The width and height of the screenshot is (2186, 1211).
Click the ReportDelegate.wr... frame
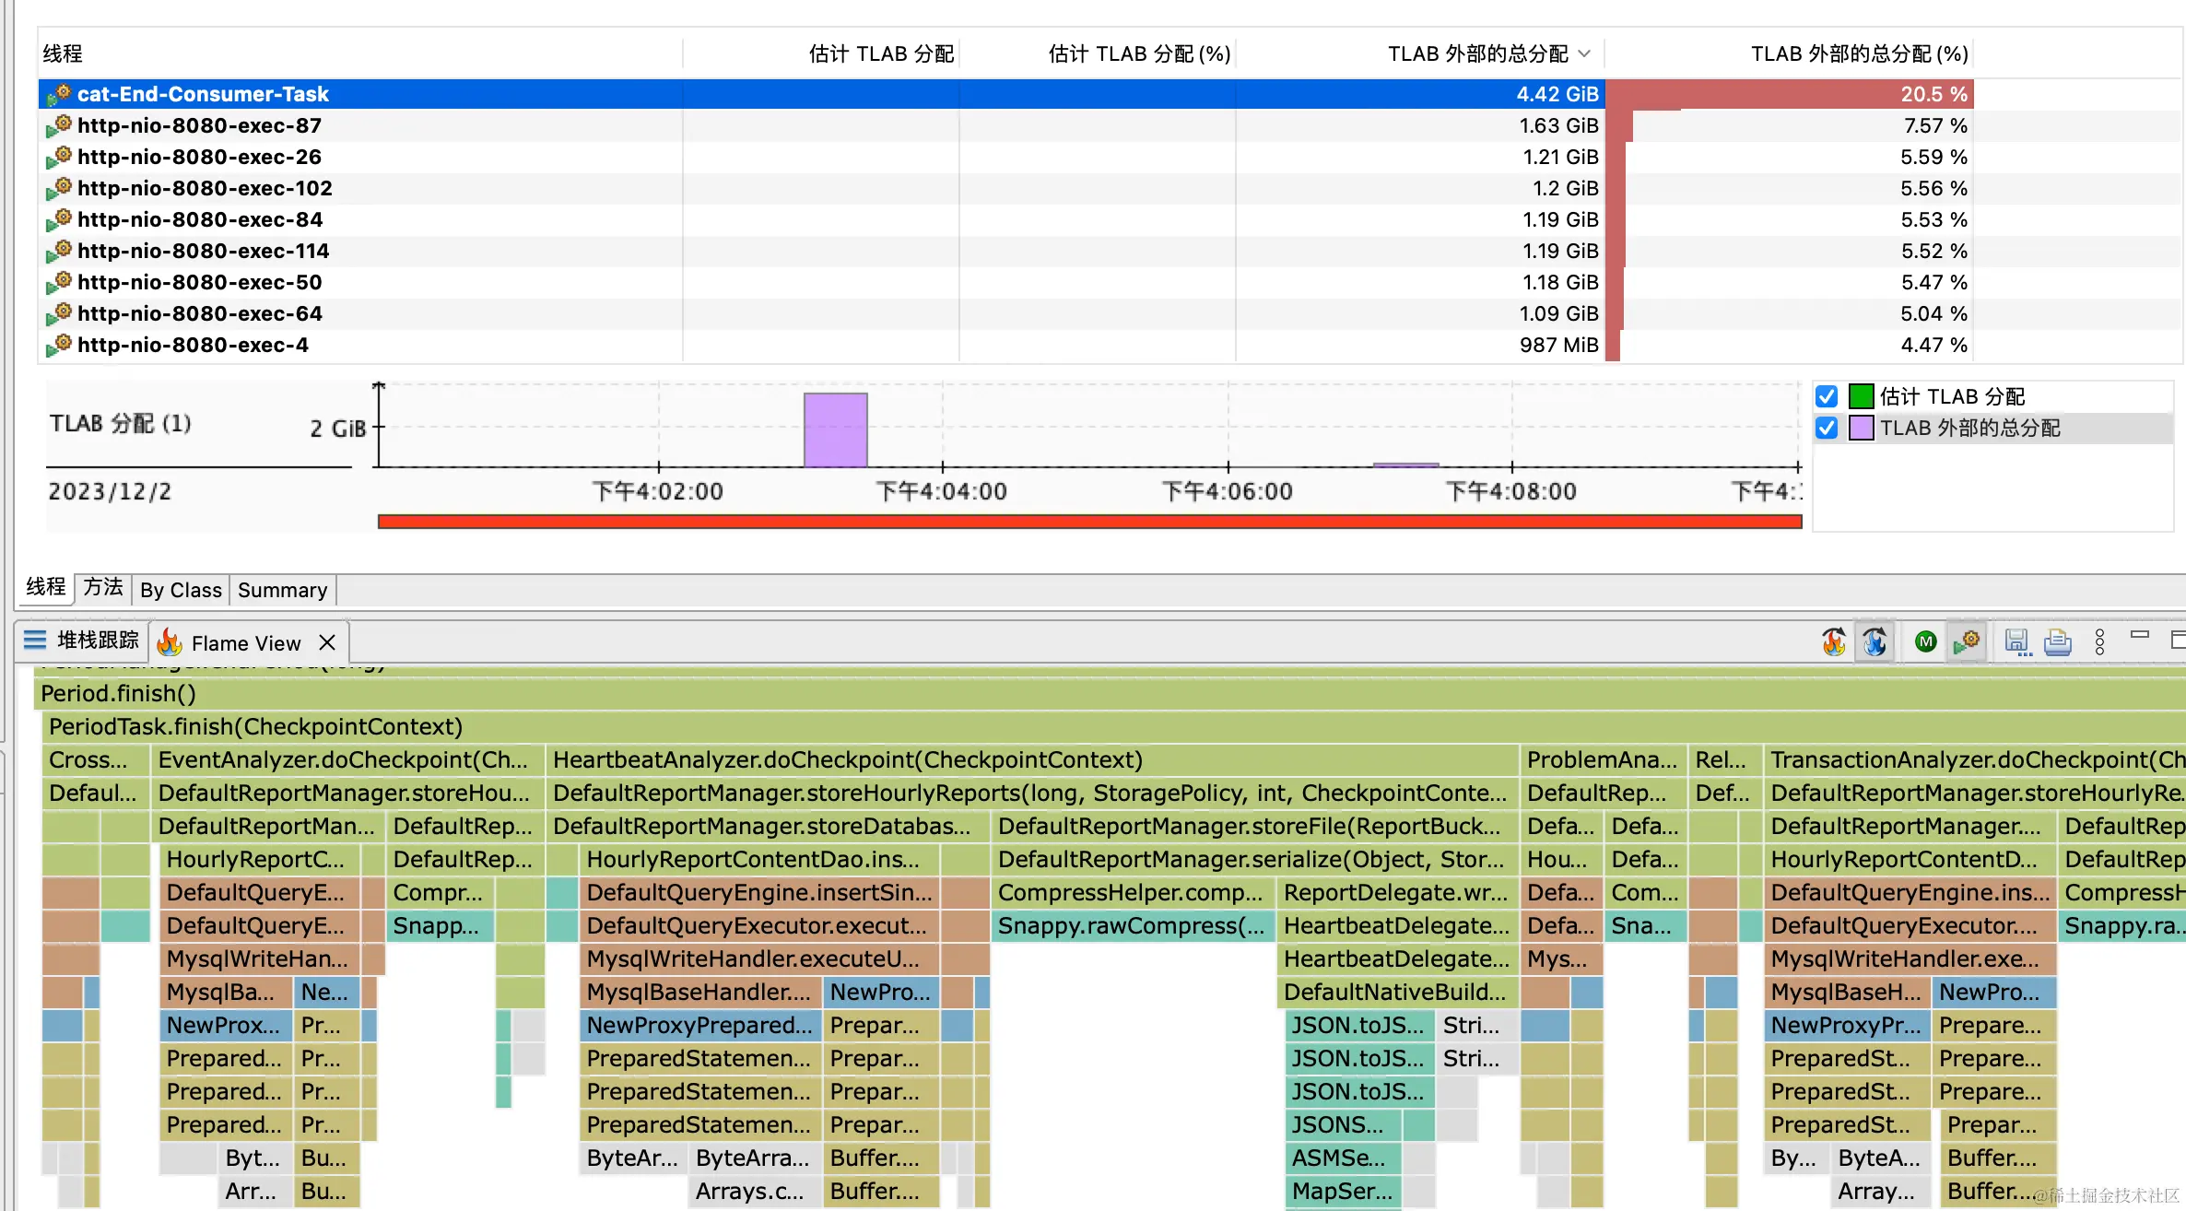1397,892
